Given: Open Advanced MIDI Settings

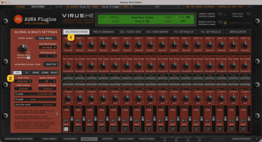Looking at the screenshot, I should (19, 139).
